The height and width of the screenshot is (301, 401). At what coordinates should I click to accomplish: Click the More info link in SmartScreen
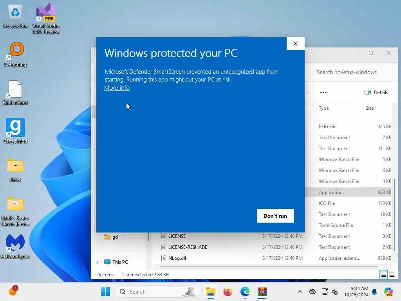pyautogui.click(x=117, y=88)
